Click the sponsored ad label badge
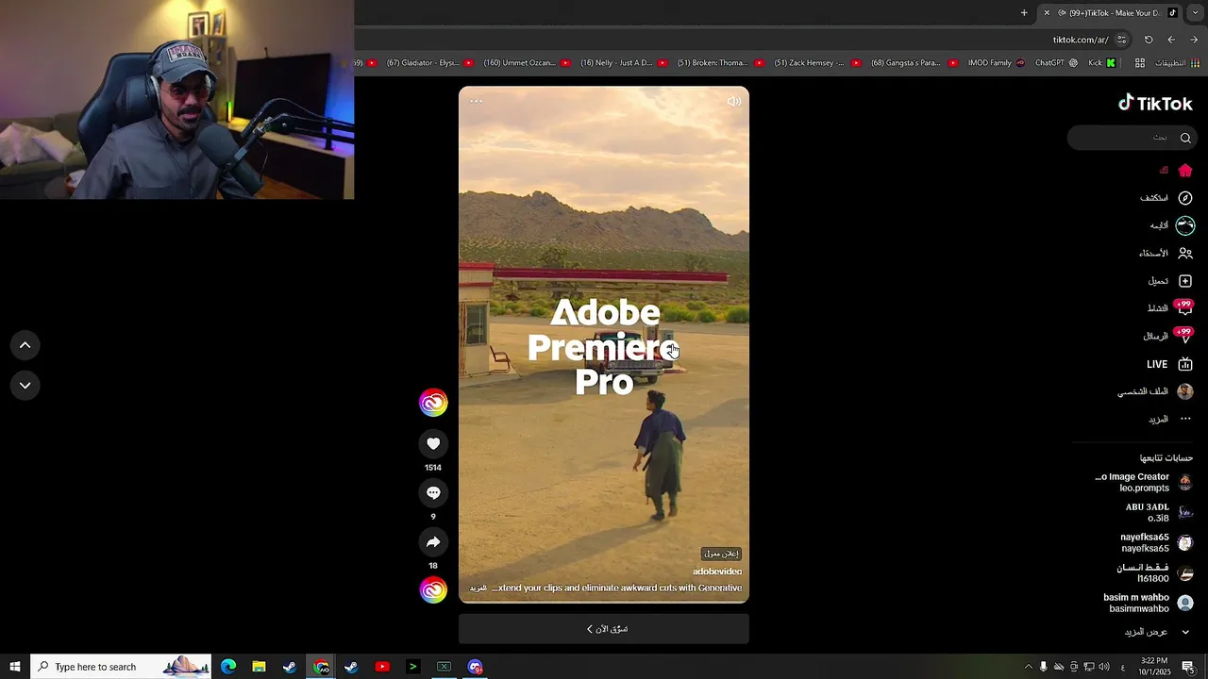The height and width of the screenshot is (679, 1208). (x=721, y=554)
